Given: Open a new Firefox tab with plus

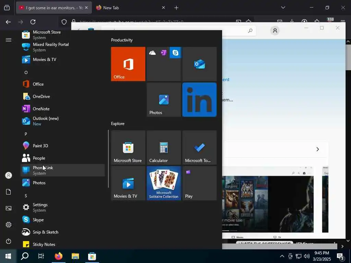Looking at the screenshot, I should (176, 8).
